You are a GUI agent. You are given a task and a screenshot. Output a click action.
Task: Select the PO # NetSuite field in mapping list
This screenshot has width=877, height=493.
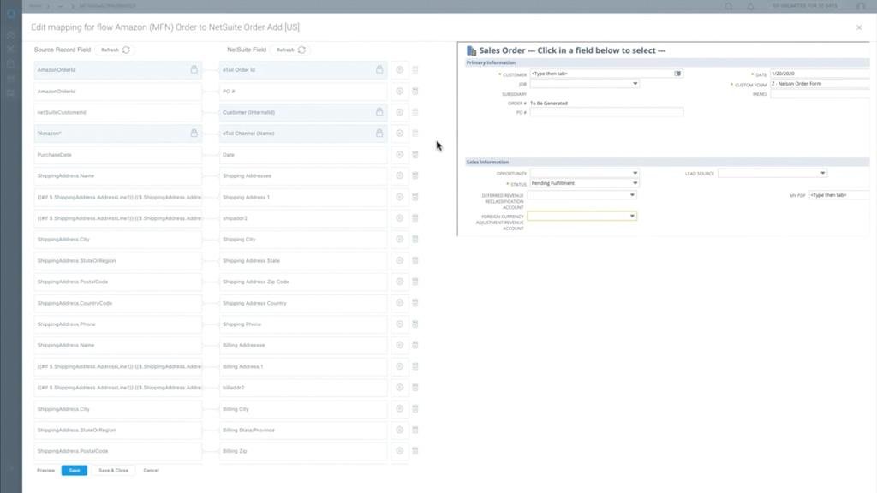[303, 91]
